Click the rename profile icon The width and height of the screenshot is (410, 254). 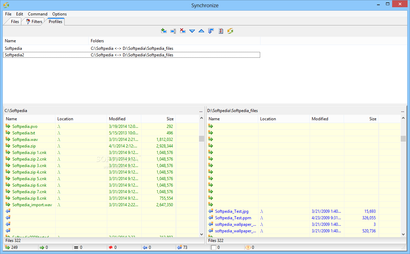[x=173, y=31]
